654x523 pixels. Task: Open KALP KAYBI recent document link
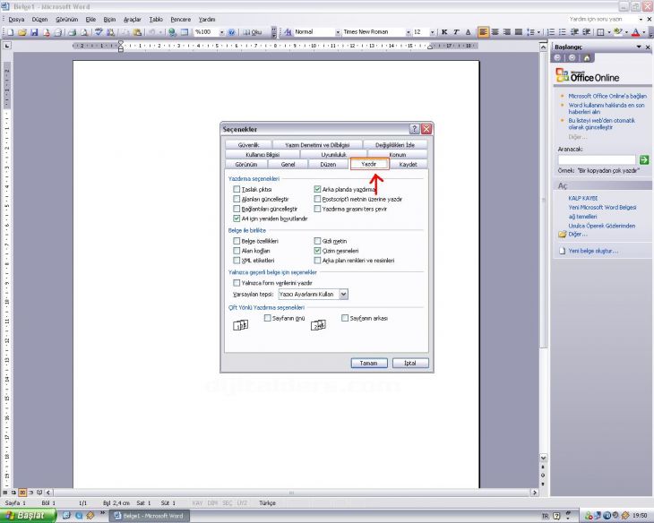point(582,198)
